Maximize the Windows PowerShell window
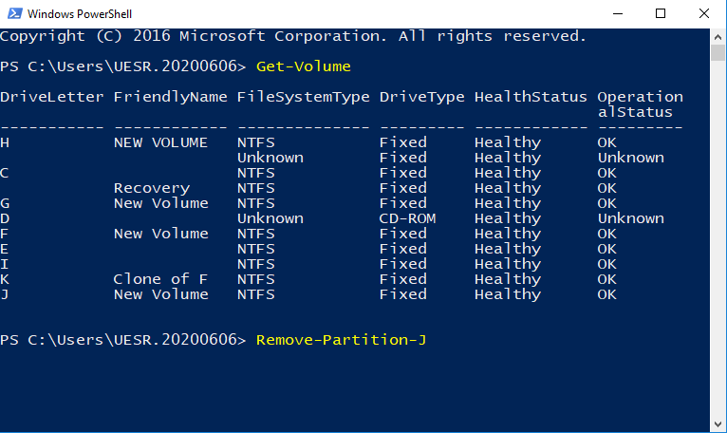 [661, 13]
